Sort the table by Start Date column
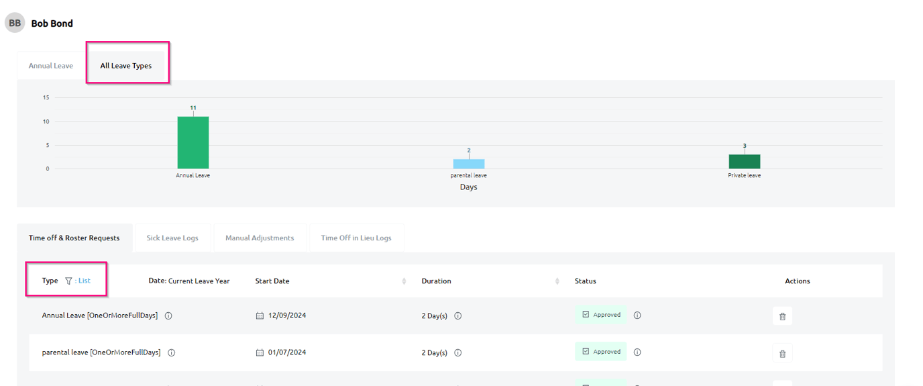This screenshot has width=923, height=386. [x=404, y=281]
